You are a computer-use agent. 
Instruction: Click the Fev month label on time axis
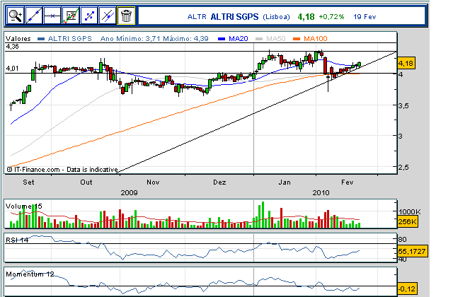pyautogui.click(x=348, y=182)
